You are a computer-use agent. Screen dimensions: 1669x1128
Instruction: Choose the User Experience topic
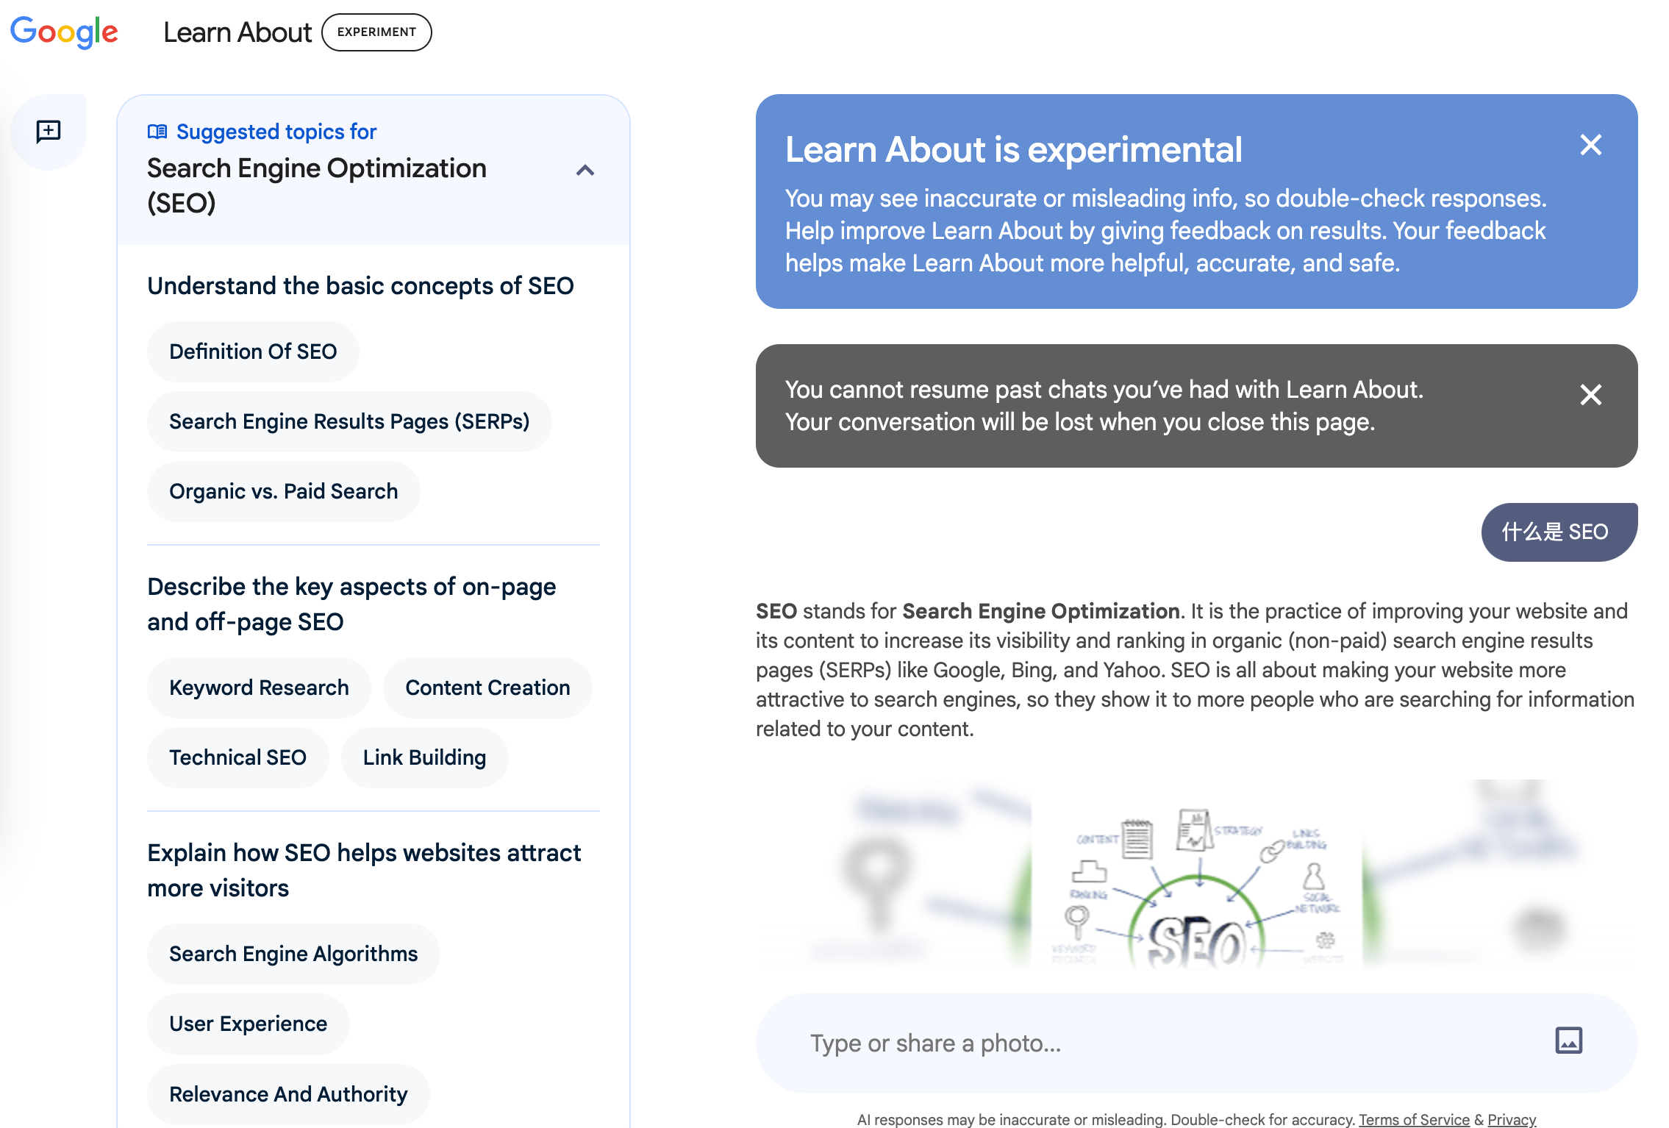click(x=249, y=1024)
